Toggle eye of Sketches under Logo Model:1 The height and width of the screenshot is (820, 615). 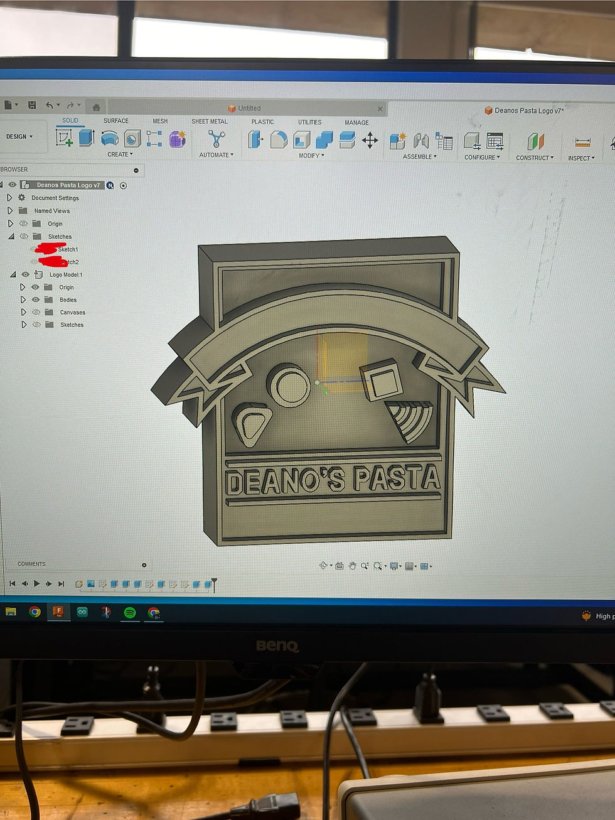point(36,325)
